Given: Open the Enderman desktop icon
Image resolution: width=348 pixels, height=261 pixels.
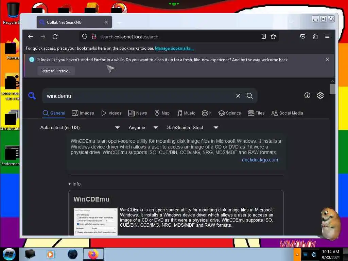Looking at the screenshot, I should tap(11, 156).
